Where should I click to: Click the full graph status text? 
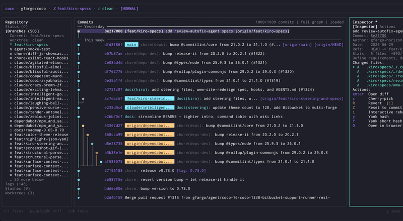312,22
